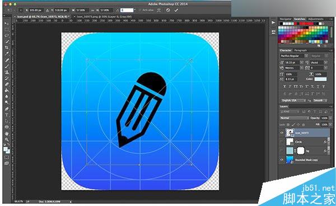Show the Circle layer
Screen dimensions: 336x206
(x=282, y=142)
